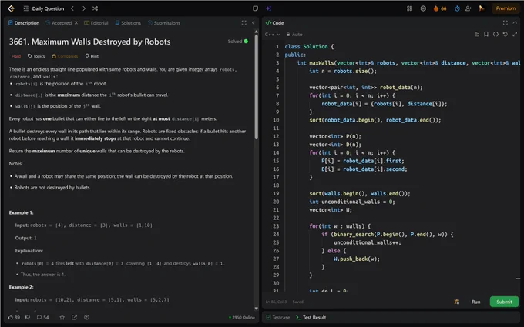Select the Code panel tab
The image size is (524, 327).
tap(274, 22)
